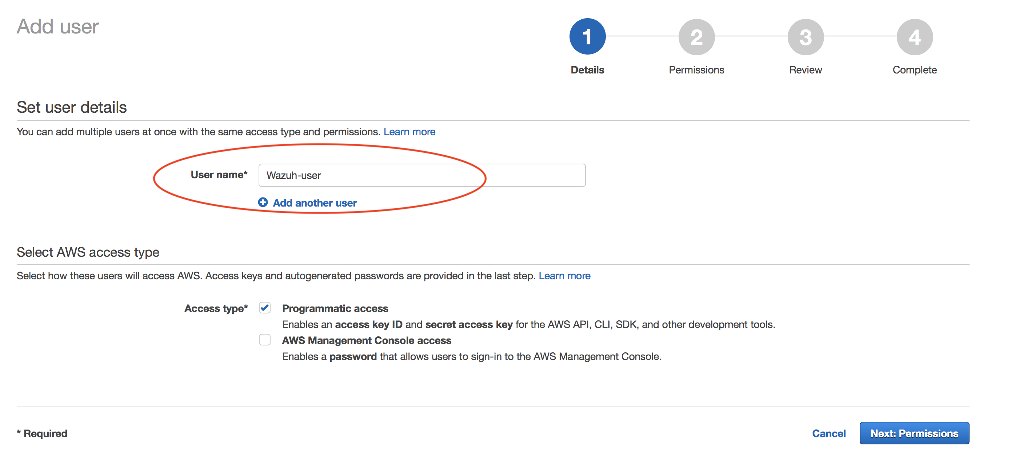The image size is (1011, 456).
Task: Enable AWS Management Console access checkbox
Action: tap(264, 339)
